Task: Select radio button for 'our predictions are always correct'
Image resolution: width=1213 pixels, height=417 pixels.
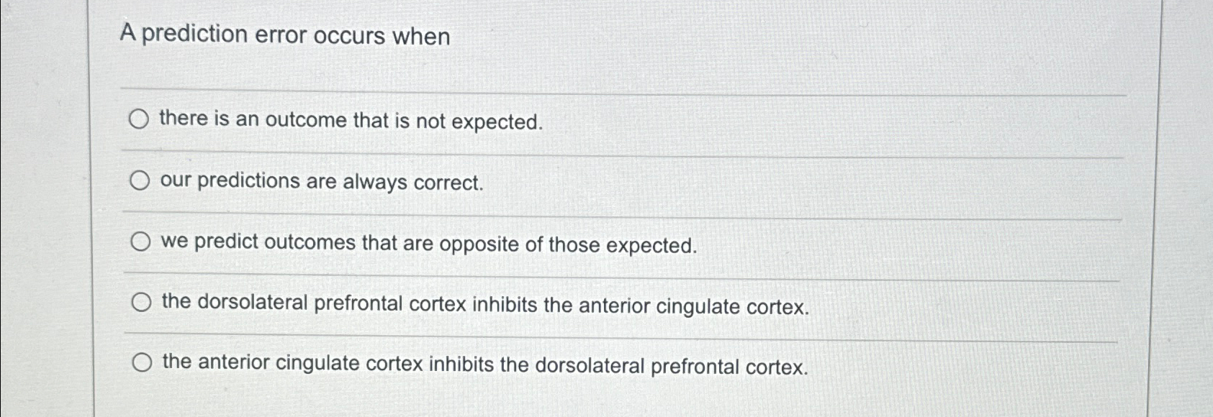Action: [139, 181]
